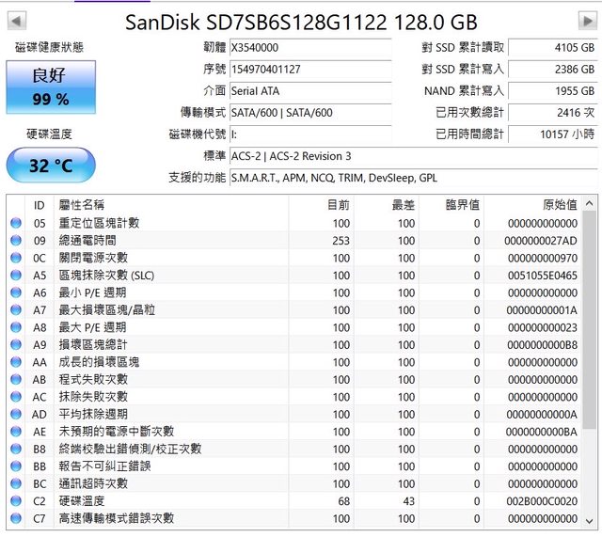Viewport: 602px width, 537px height.
Task: Click the 良好 99% health status button
Action: (x=50, y=87)
